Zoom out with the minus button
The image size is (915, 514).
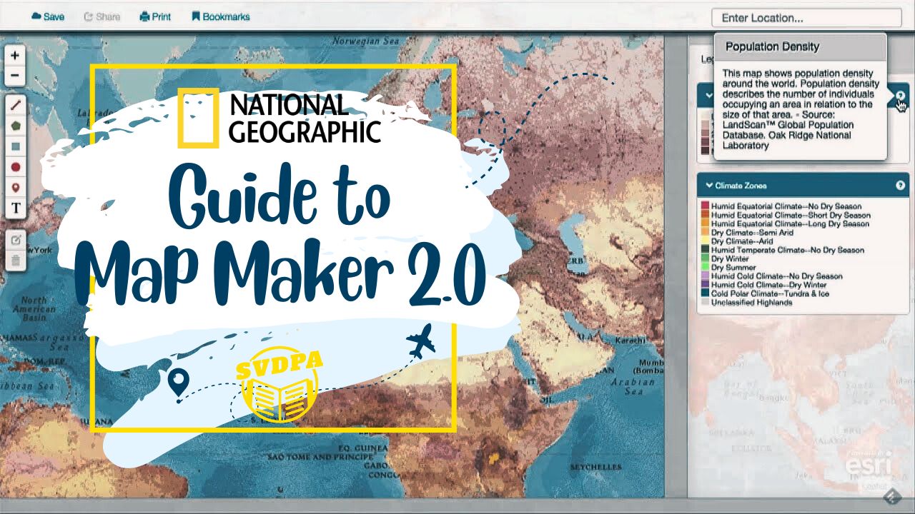15,76
